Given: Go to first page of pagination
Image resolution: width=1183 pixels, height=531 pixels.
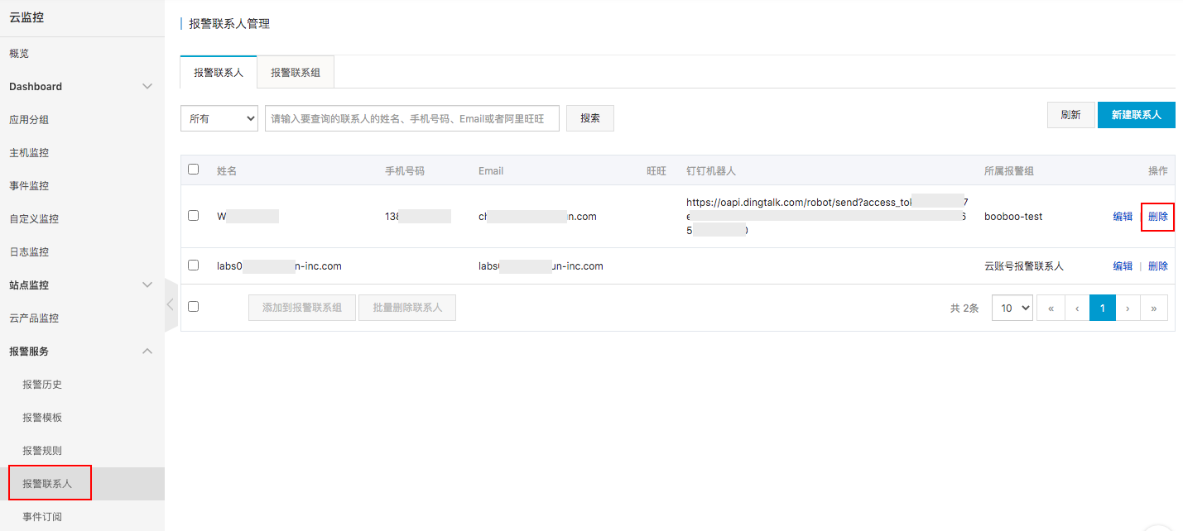Looking at the screenshot, I should (1051, 308).
